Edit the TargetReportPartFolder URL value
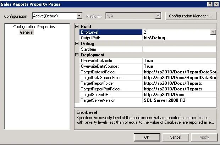220x145 pixels. pos(179,89)
